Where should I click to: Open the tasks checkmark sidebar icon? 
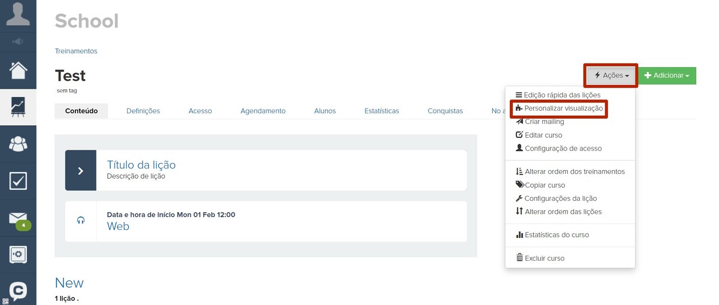(x=18, y=180)
